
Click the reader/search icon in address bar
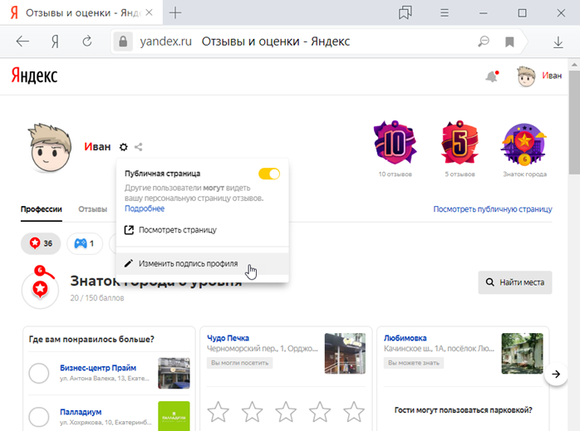(x=483, y=42)
